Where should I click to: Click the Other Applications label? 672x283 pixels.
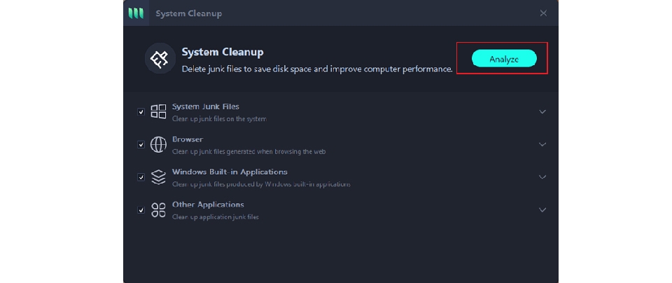(208, 205)
